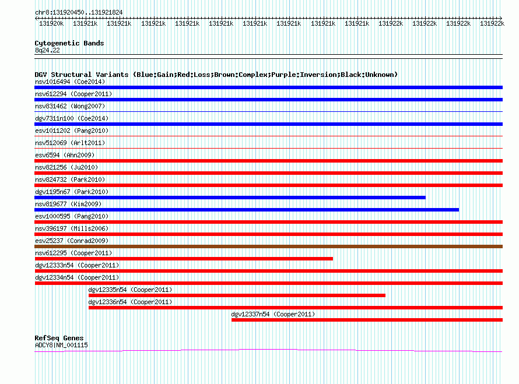Select nsv821256 (Ju2010) variant label
This screenshot has height=384, width=519.
[66, 167]
